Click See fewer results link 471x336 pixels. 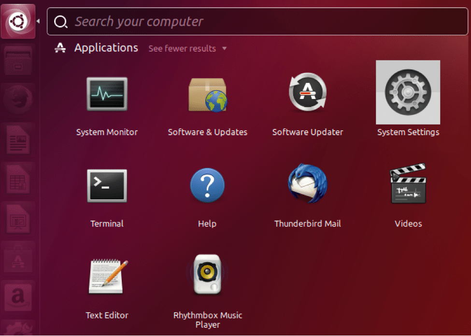pos(182,48)
